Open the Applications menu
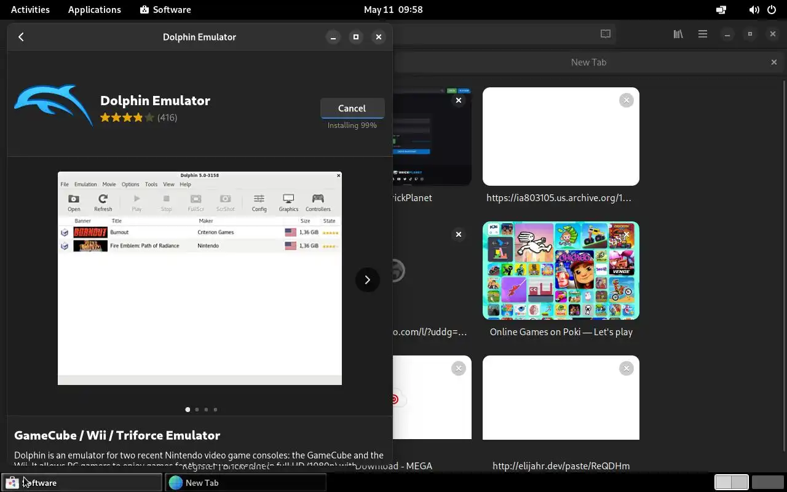The height and width of the screenshot is (492, 787). pos(95,10)
